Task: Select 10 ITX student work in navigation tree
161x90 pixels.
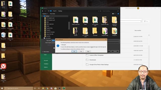Action: click(50, 20)
